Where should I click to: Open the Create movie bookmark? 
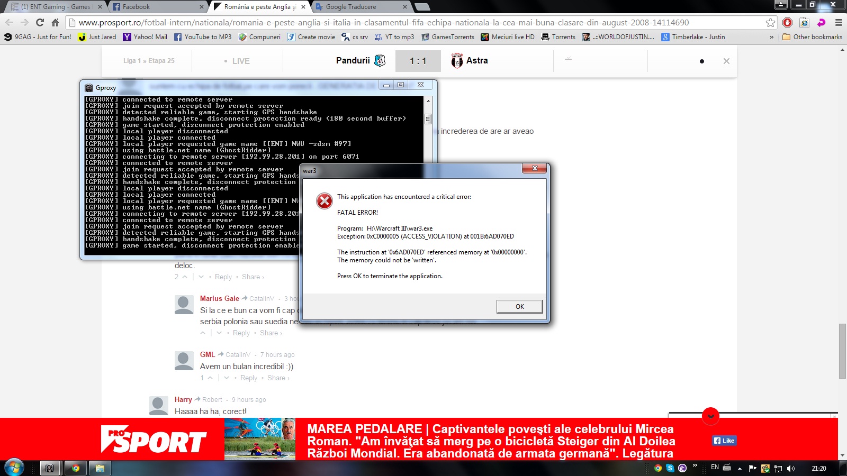pyautogui.click(x=311, y=37)
